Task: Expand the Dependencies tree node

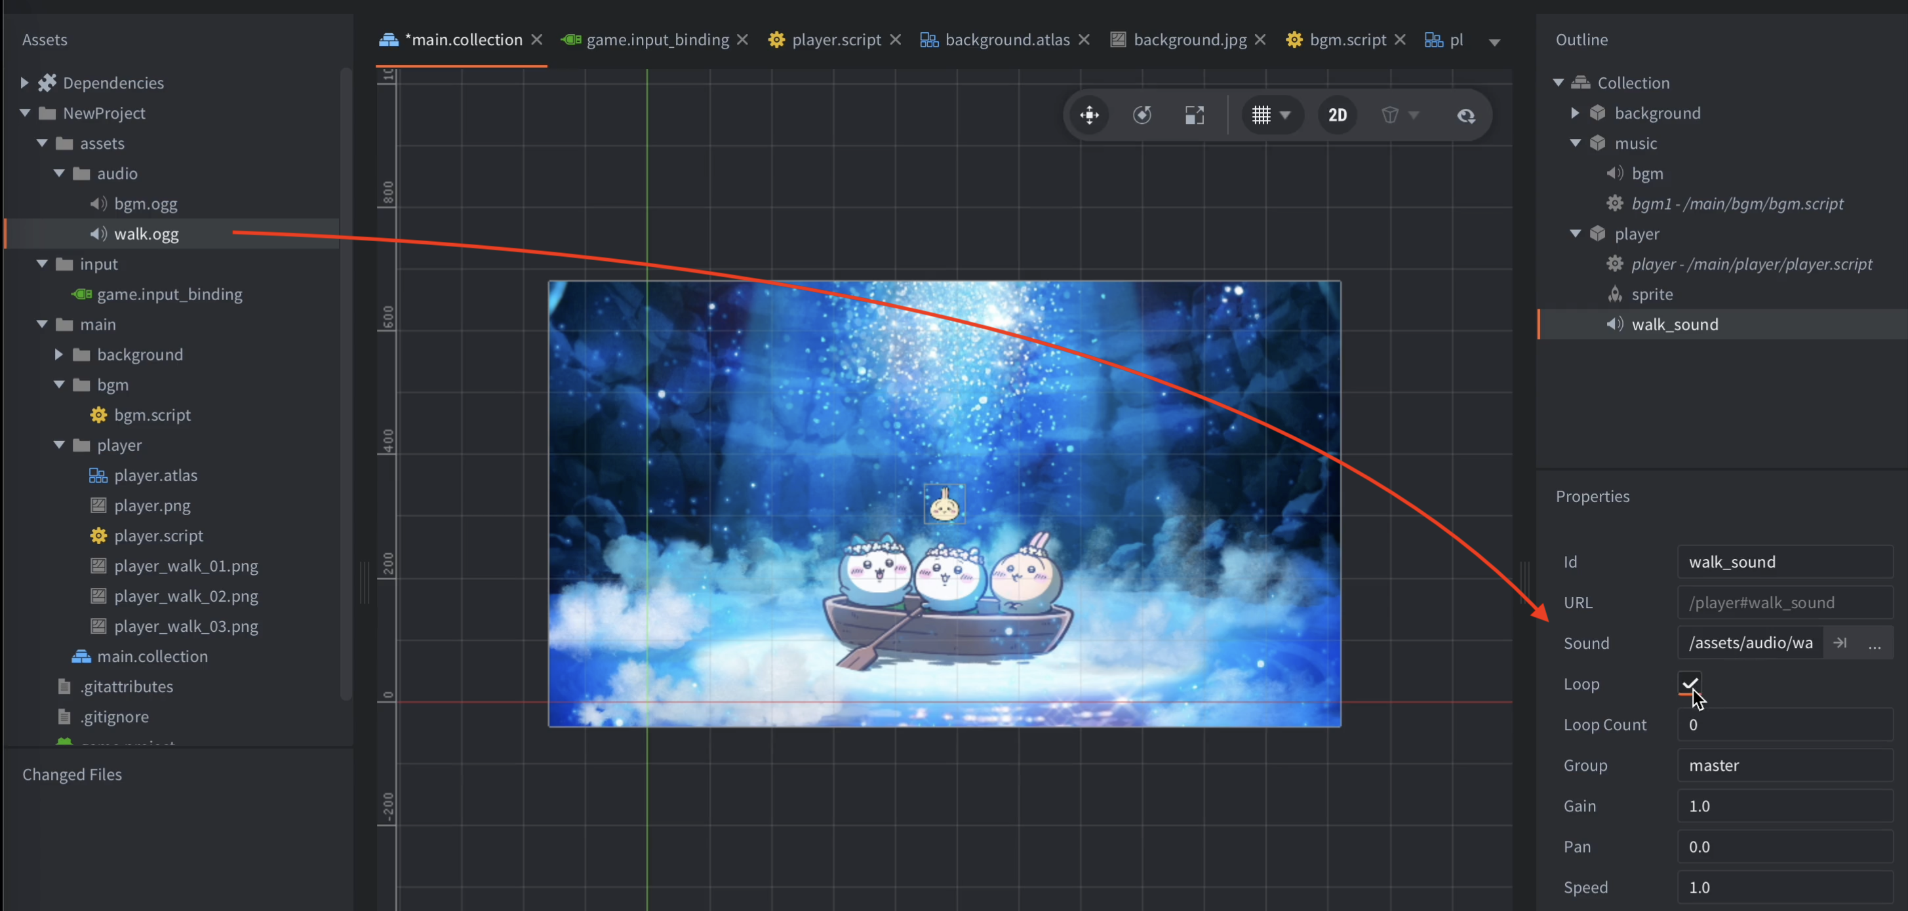Action: point(24,82)
